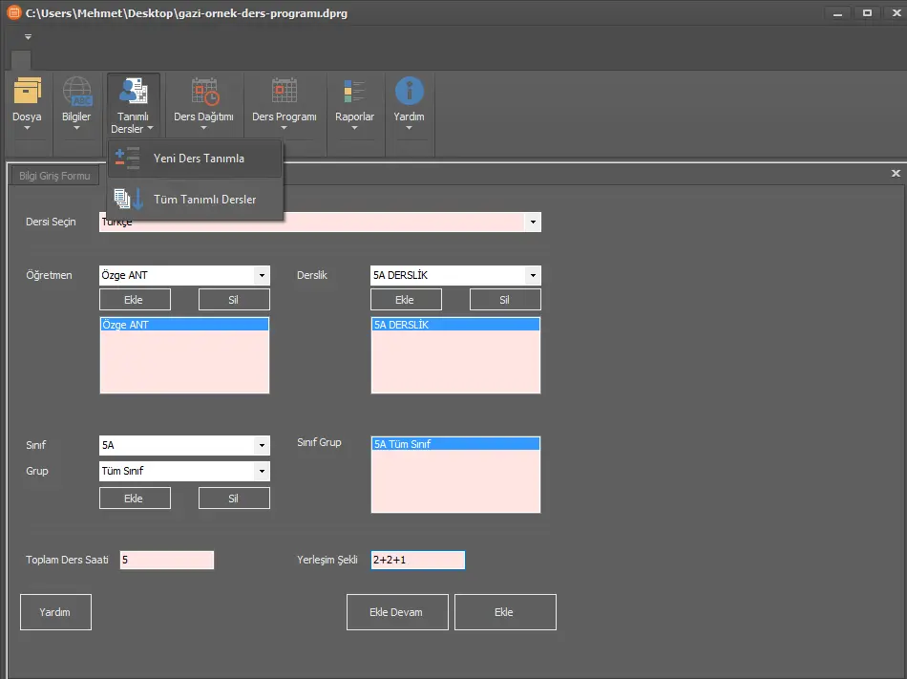Click in the Toplam Ders Saati field
The width and height of the screenshot is (907, 679).
[166, 561]
